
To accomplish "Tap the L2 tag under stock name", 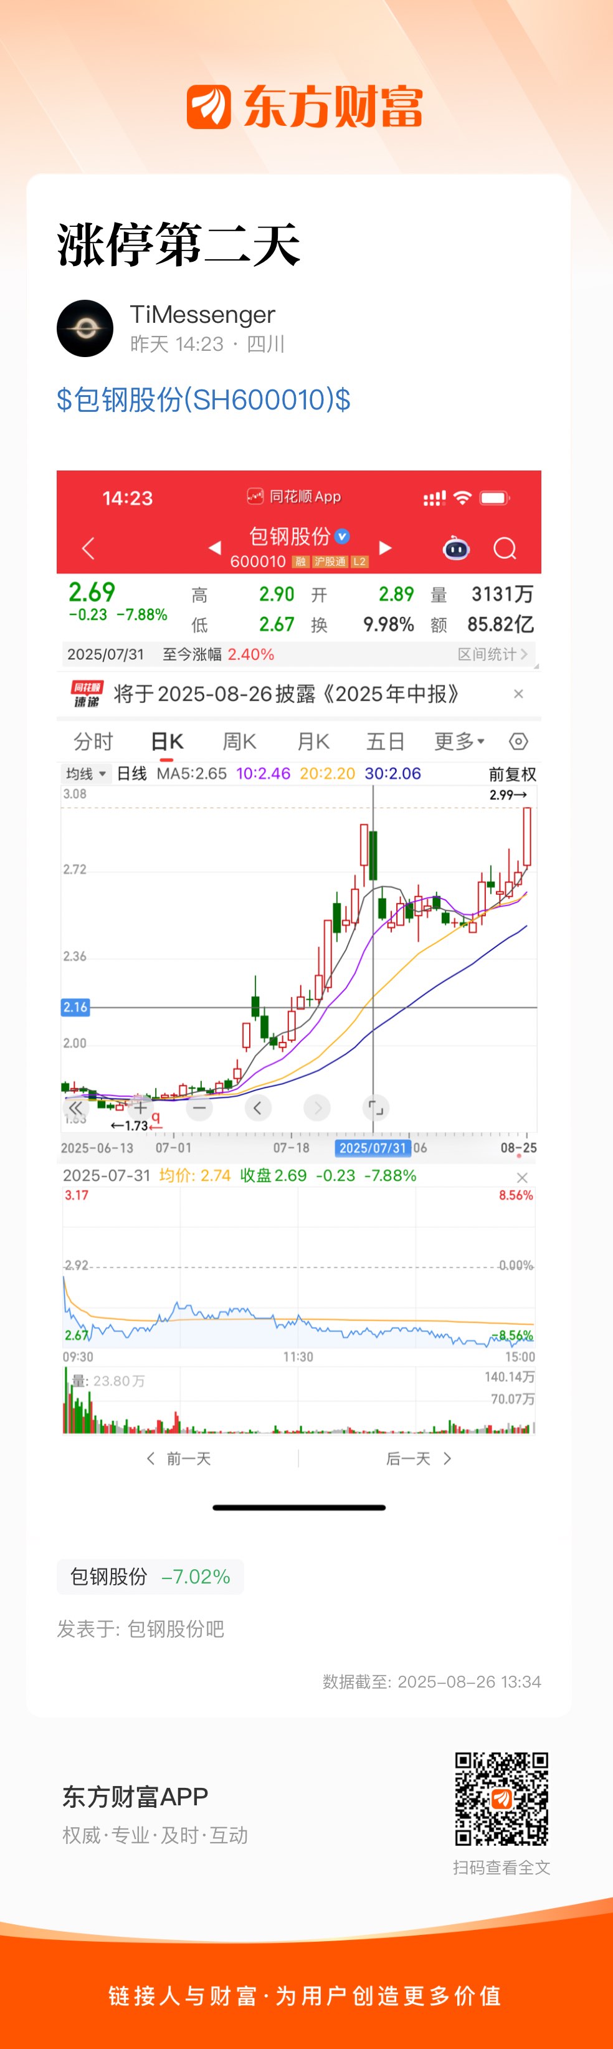I will [359, 561].
